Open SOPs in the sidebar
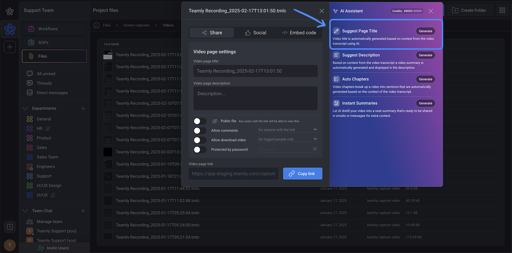Screen dimensions: 512x253 click(54, 42)
